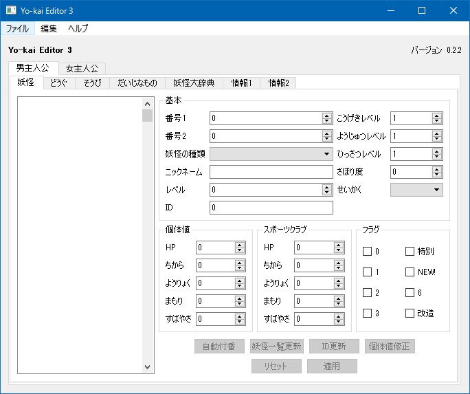Image resolution: width=470 pixels, height=394 pixels.
Task: Expand the せいかく dropdown
Action: pos(416,190)
